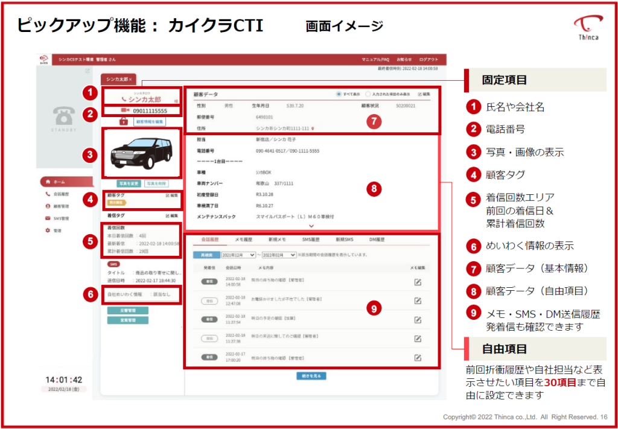The width and height of the screenshot is (618, 429).
Task: Click the Thinca logo at top right
Action: [x=588, y=27]
